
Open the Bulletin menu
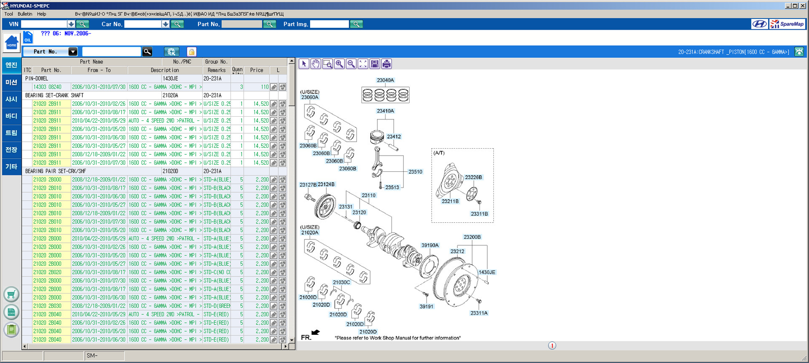(x=25, y=14)
